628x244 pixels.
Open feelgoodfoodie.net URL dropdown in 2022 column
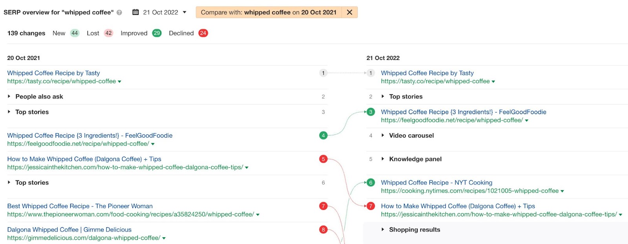[x=527, y=121]
